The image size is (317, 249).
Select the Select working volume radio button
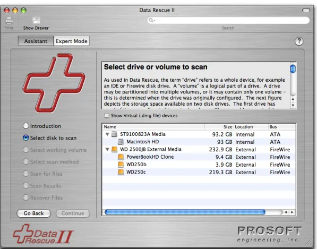(x=25, y=150)
